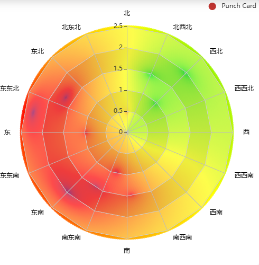
Task: Select the 东南 axis label
Action: pyautogui.click(x=38, y=213)
